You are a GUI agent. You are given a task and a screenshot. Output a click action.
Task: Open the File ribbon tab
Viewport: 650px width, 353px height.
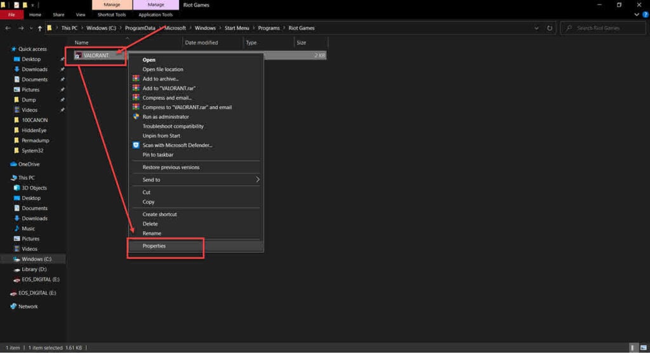tap(11, 15)
